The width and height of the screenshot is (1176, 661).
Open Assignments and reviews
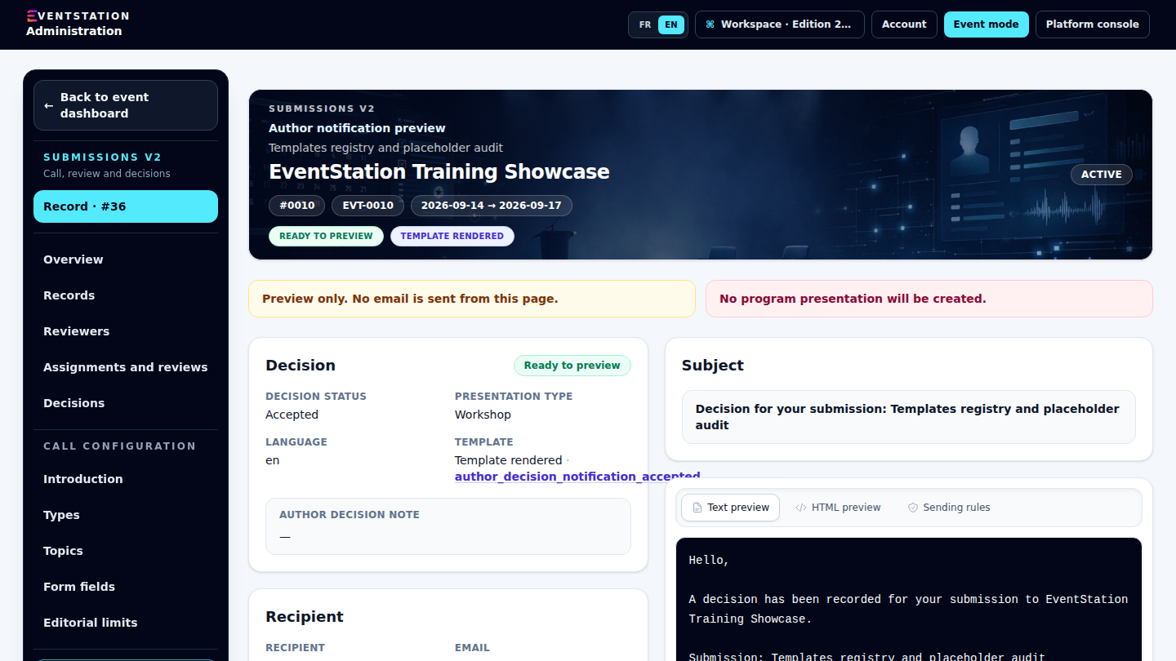126,367
